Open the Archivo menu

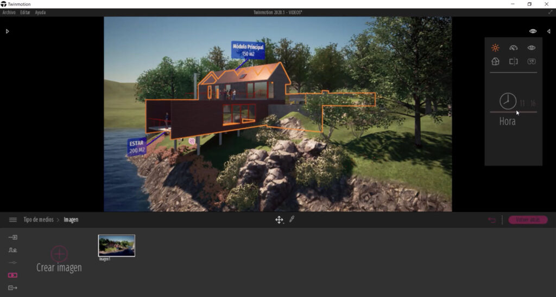(x=9, y=12)
